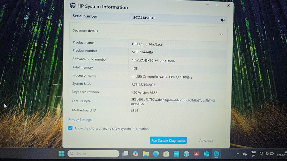Viewport: 287px width, 161px height.
Task: Minimize the HP System Information window
Action: (207, 5)
